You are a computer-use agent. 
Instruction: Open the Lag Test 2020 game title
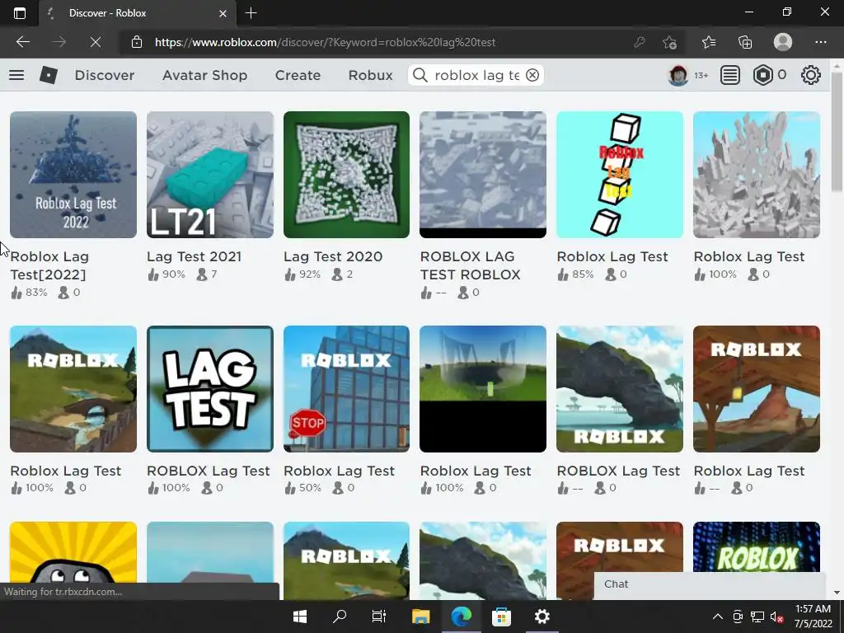(333, 257)
